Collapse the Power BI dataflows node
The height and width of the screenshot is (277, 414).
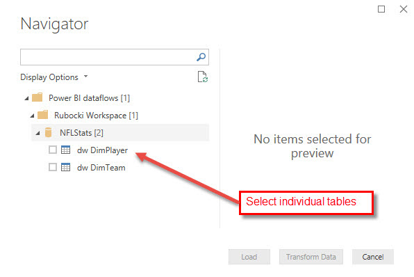(26, 98)
